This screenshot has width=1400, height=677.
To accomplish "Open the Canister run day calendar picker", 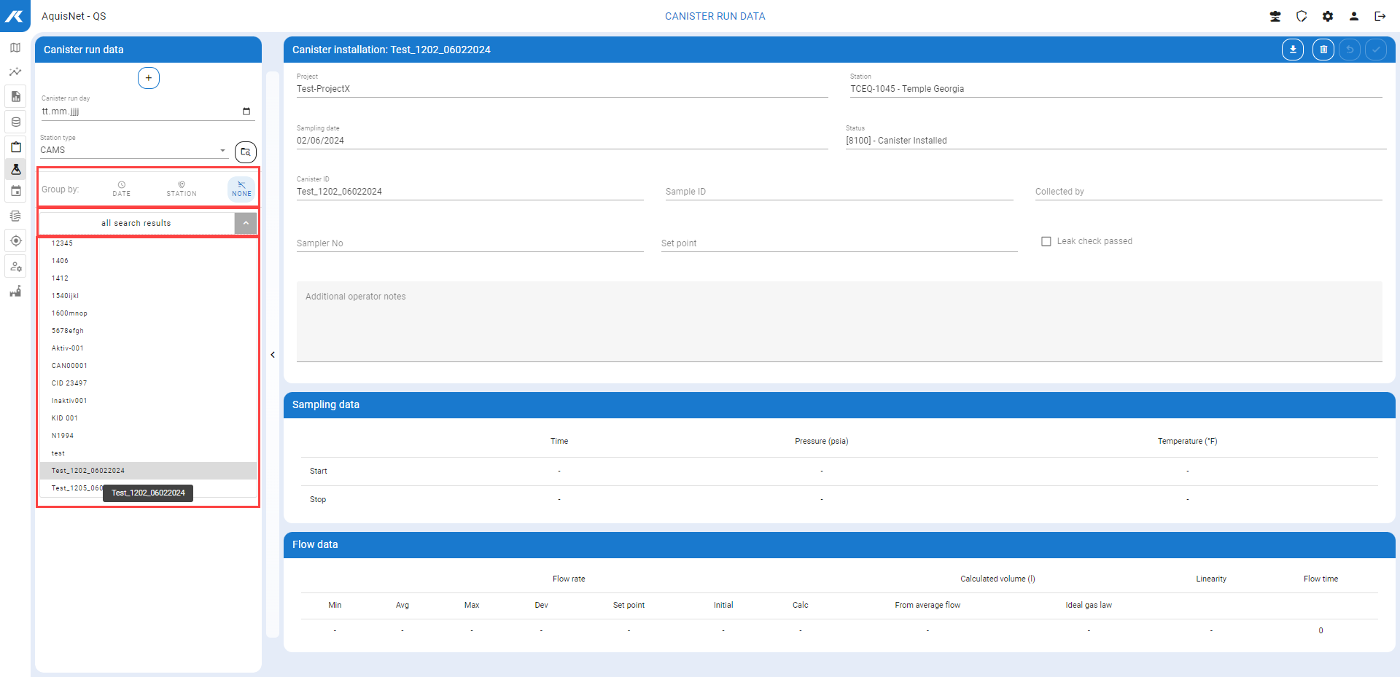I will [x=246, y=111].
